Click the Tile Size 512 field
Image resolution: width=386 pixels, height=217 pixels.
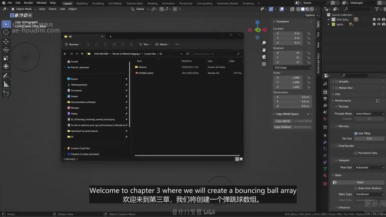[369, 139]
